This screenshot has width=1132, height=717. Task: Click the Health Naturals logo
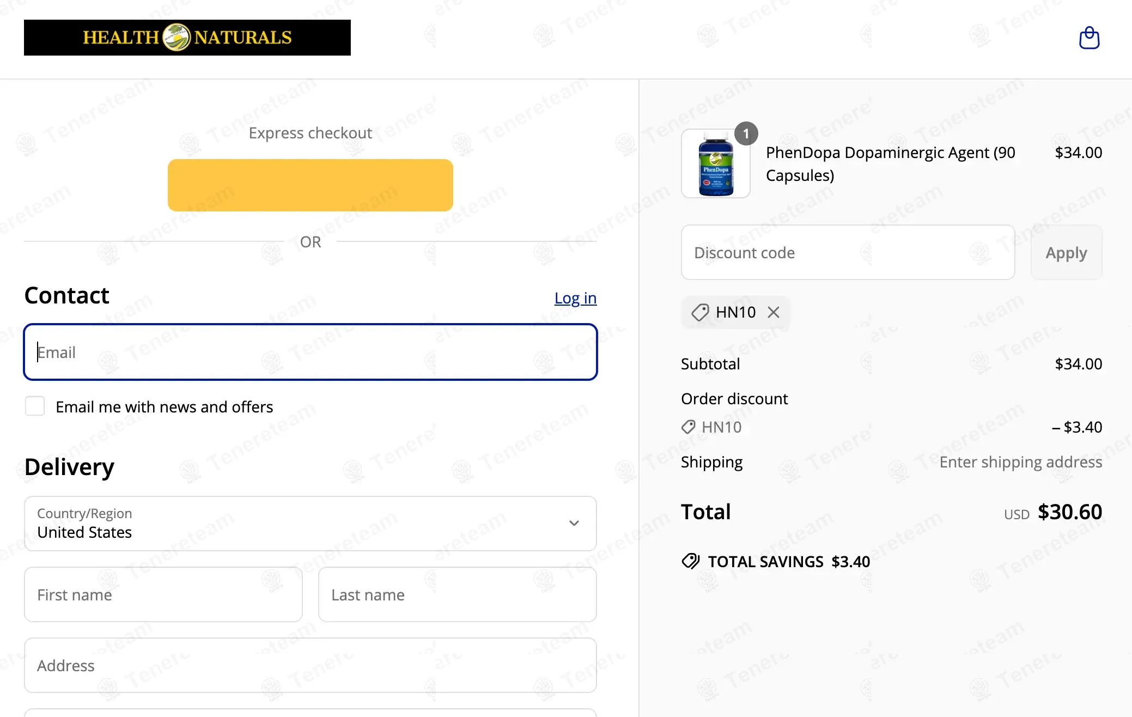click(x=187, y=38)
